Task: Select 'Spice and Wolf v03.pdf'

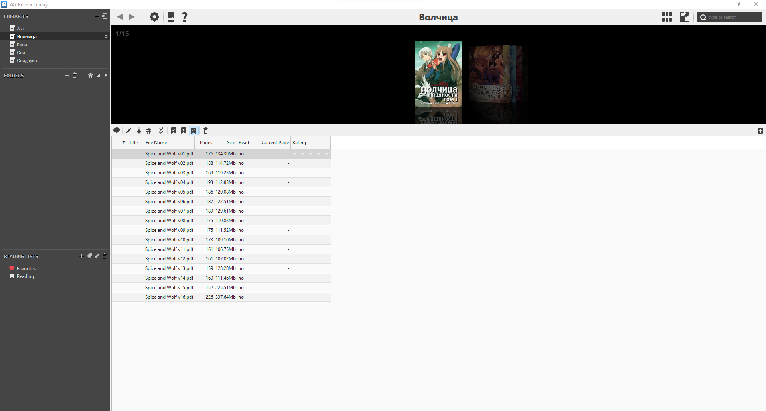Action: click(221, 173)
